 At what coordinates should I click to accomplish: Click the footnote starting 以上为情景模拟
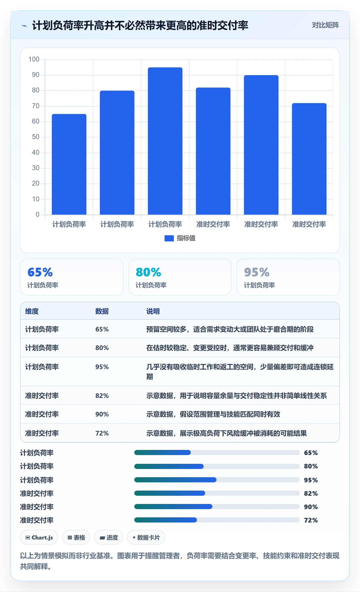[180, 561]
